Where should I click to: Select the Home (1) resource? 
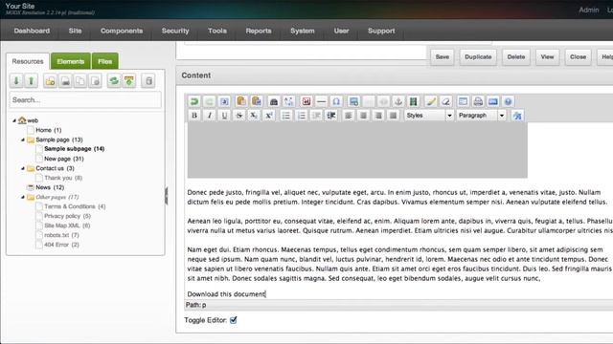(49, 130)
